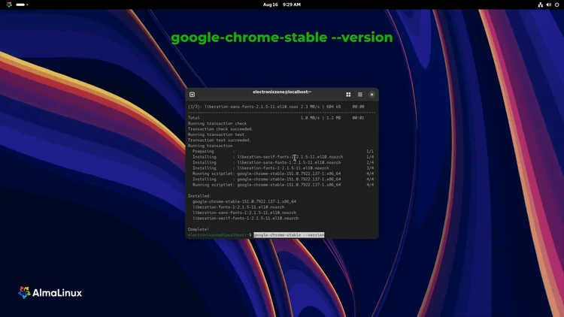Click the electronixzone@localhost terminal title
The height and width of the screenshot is (317, 564).
(x=282, y=92)
